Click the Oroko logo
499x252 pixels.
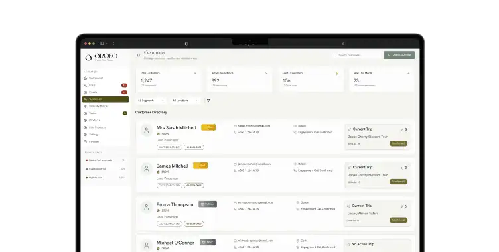point(102,57)
